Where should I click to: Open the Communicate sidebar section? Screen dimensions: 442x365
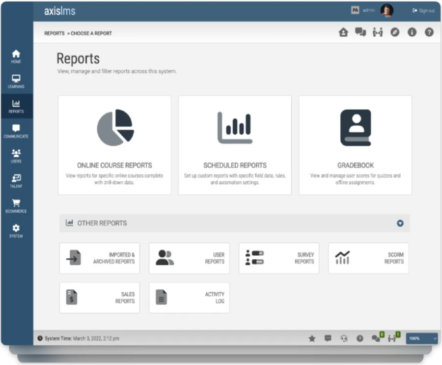coord(16,132)
